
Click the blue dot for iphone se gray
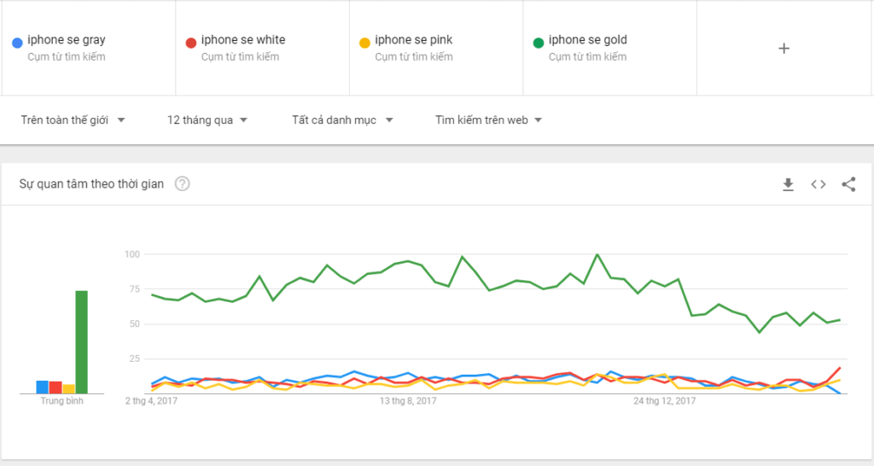coord(17,41)
